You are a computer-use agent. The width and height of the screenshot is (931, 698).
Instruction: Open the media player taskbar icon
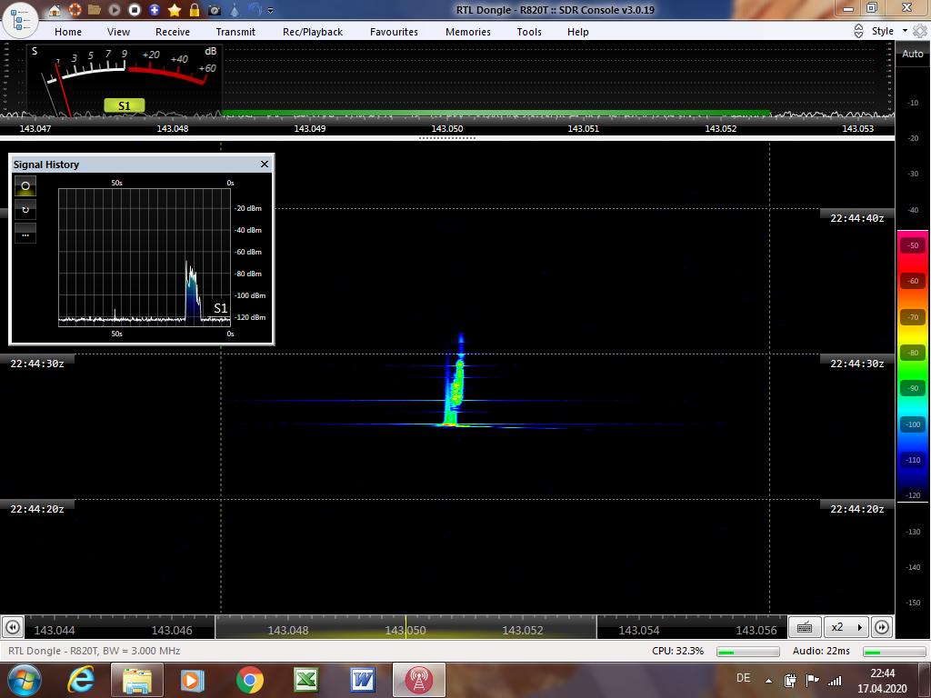(x=193, y=680)
